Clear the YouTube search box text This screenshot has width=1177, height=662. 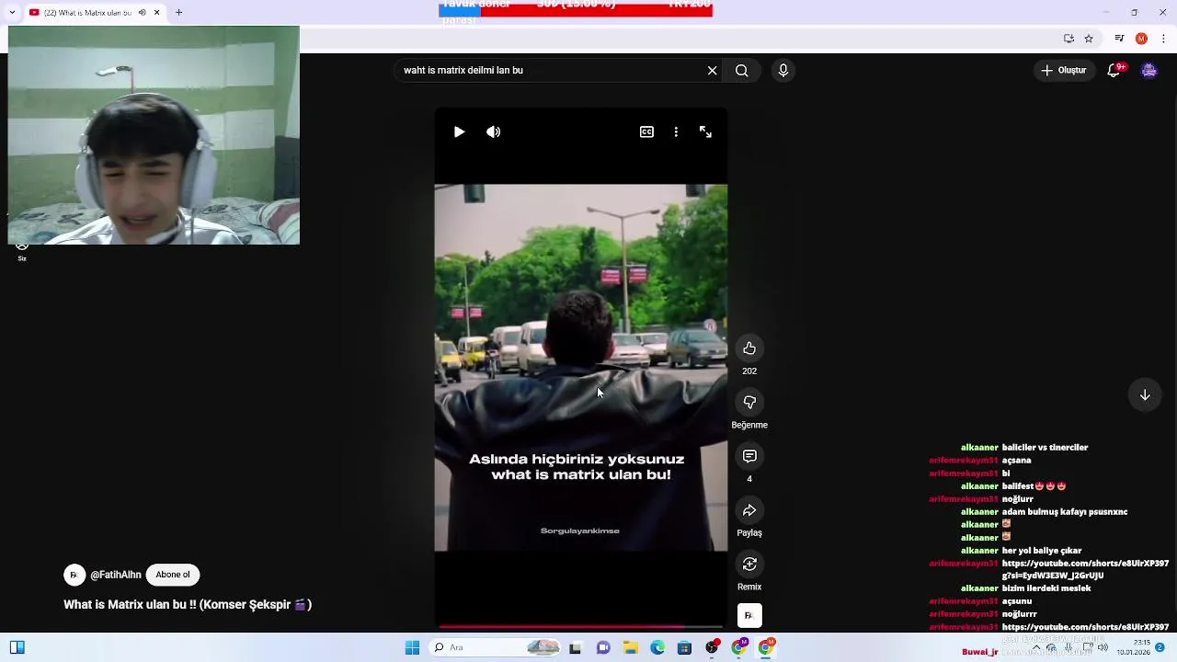click(712, 70)
